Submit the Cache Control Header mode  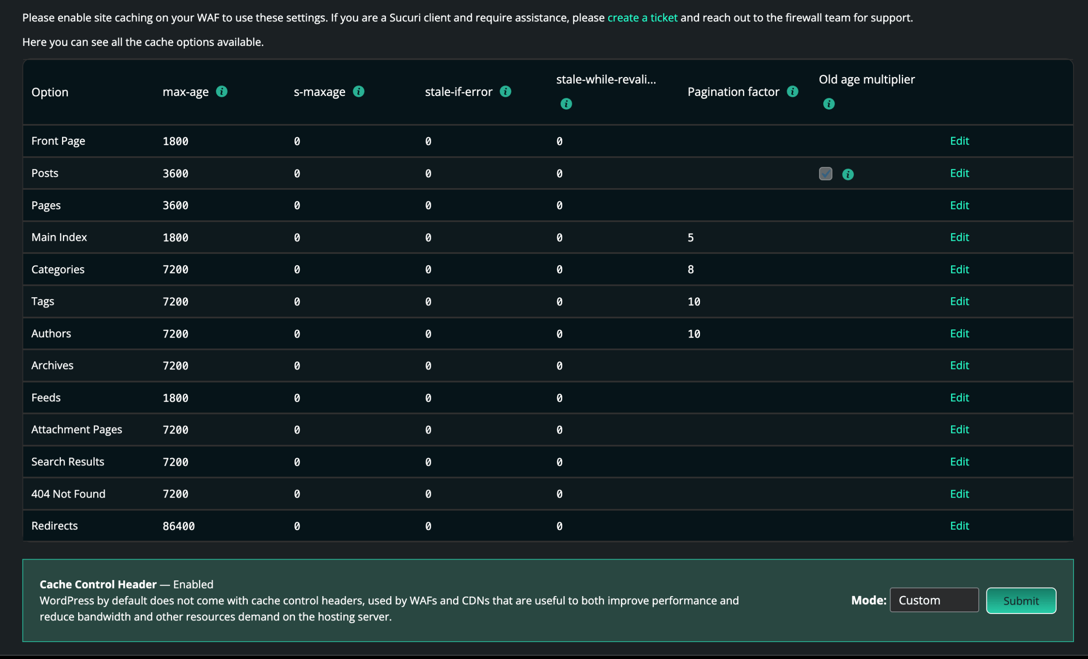pyautogui.click(x=1021, y=600)
